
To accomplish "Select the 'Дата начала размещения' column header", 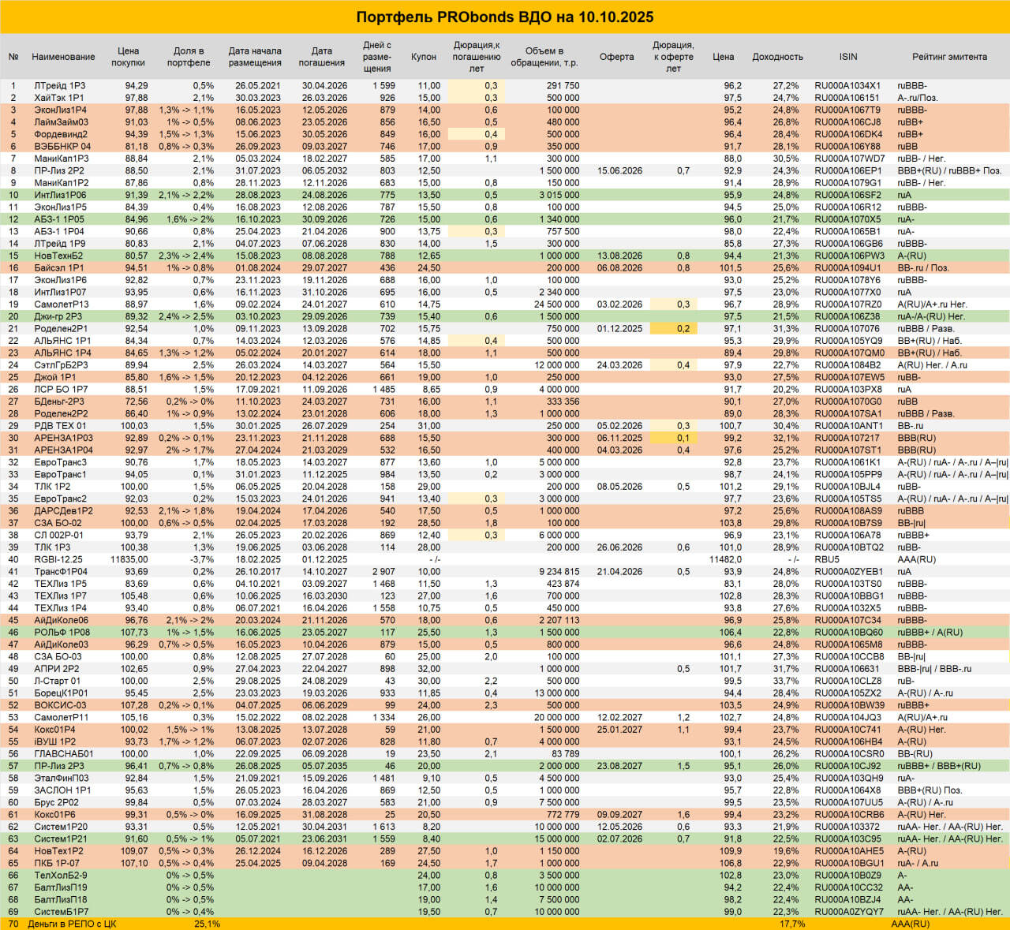I will (x=255, y=57).
